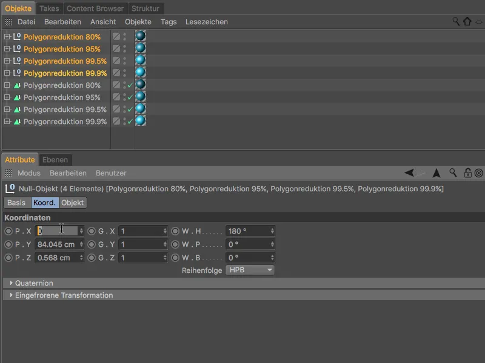Click material sphere tag of grey Polygonreduktion 95%
Viewport: 485px width, 363px height.
(141, 96)
